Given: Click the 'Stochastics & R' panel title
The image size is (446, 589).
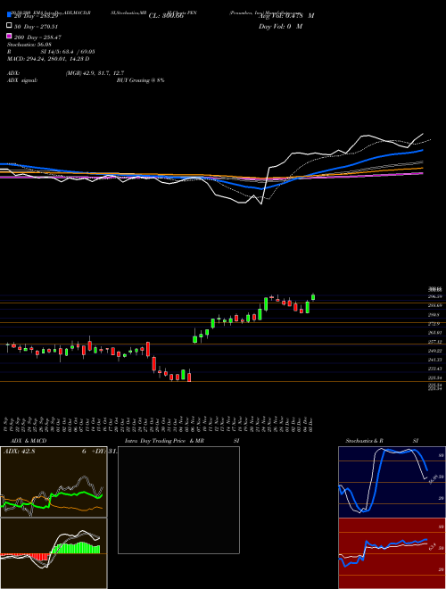Looking at the screenshot, I should tap(364, 441).
